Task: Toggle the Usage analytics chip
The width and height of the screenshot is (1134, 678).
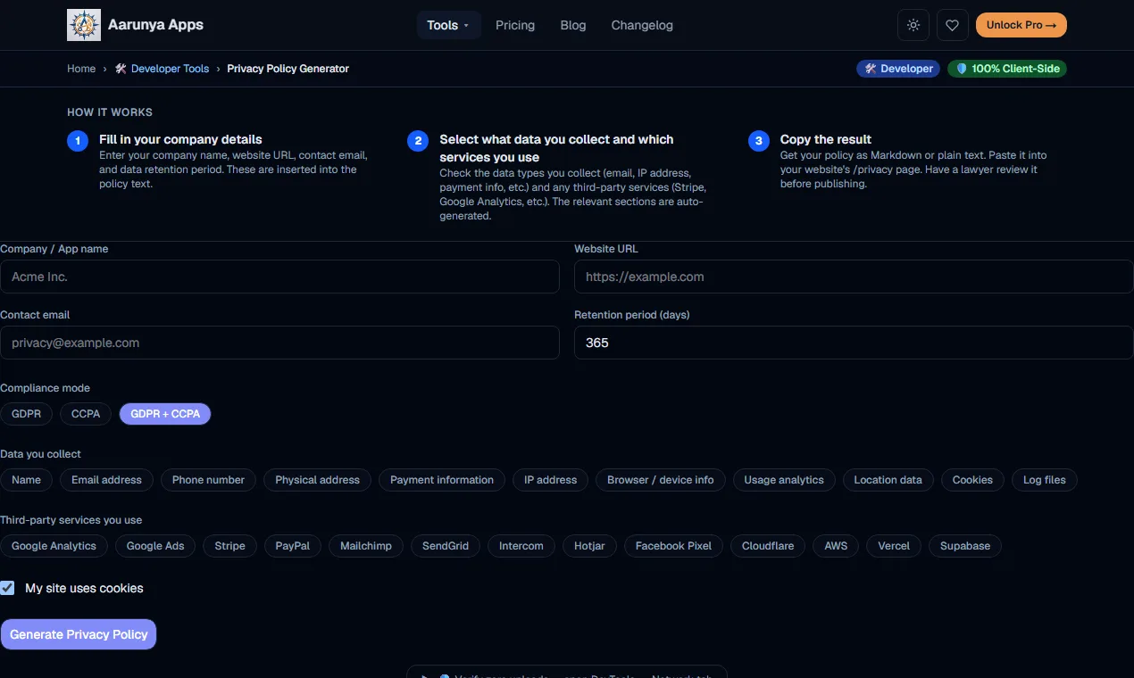Action: point(784,480)
